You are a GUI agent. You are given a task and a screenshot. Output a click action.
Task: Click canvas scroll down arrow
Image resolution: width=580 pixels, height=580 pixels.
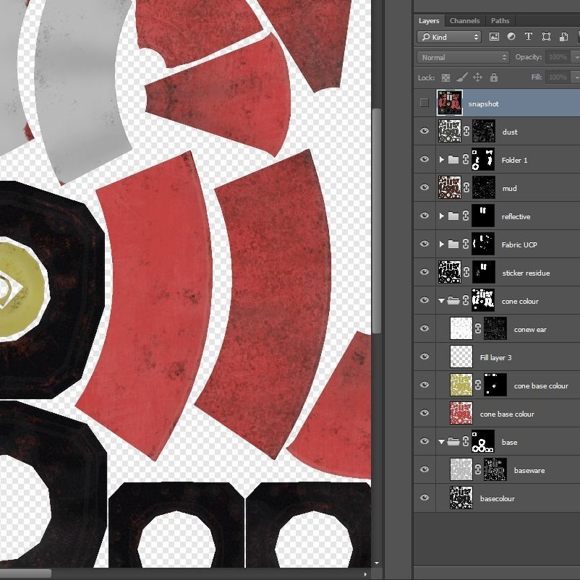[x=377, y=563]
